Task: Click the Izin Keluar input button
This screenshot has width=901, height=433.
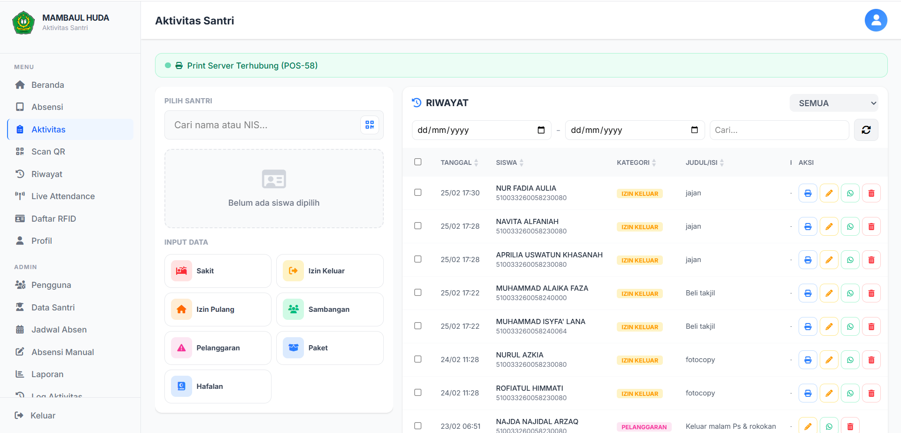Action: click(x=330, y=271)
